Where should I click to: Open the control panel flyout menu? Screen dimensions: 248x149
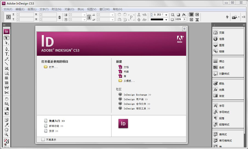click(x=243, y=17)
